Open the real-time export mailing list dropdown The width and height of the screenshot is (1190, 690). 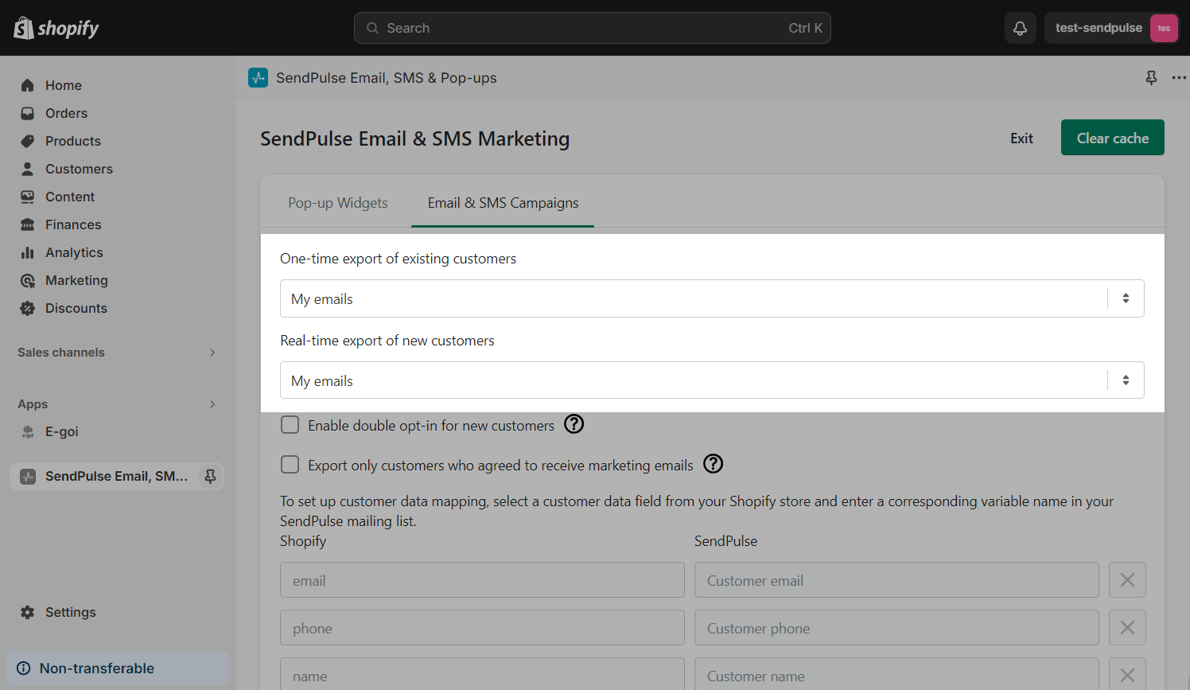[x=711, y=380]
